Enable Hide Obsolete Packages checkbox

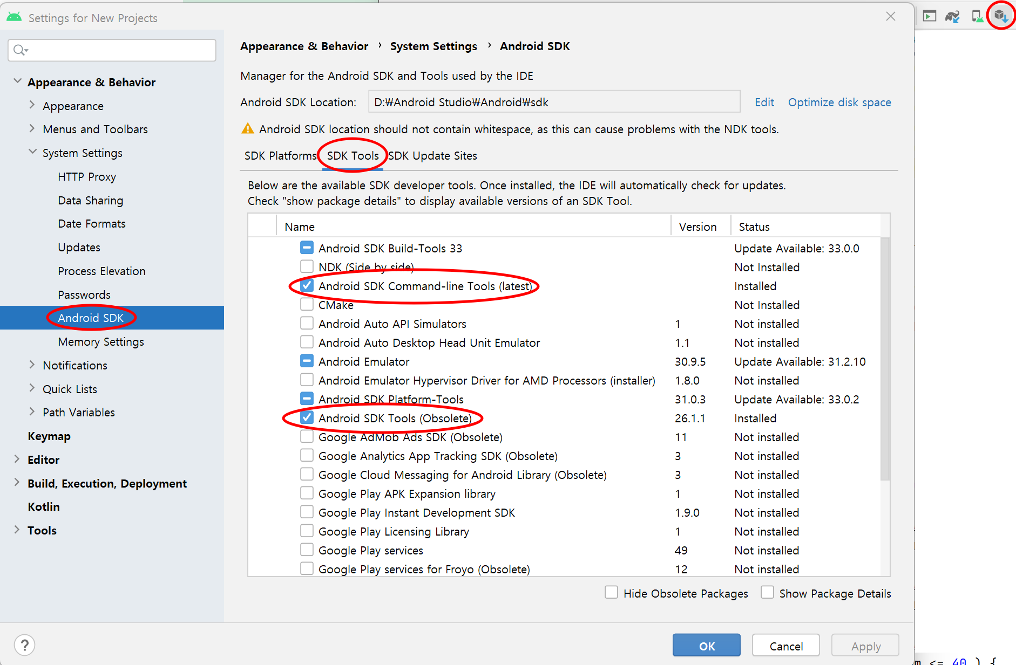[x=611, y=593]
